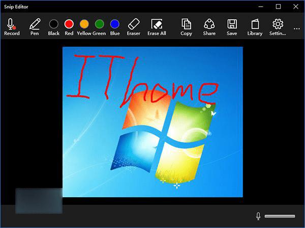Expand the more options ellipsis menu

pos(297,29)
